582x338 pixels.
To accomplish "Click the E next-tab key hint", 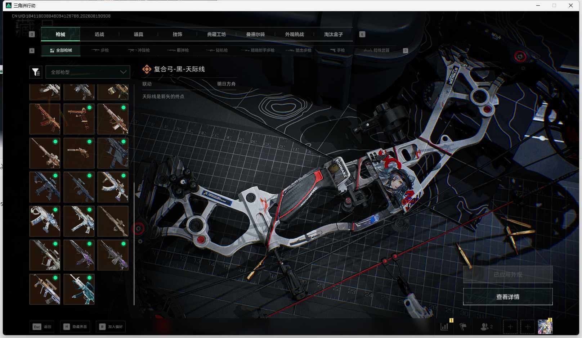I will (x=362, y=34).
